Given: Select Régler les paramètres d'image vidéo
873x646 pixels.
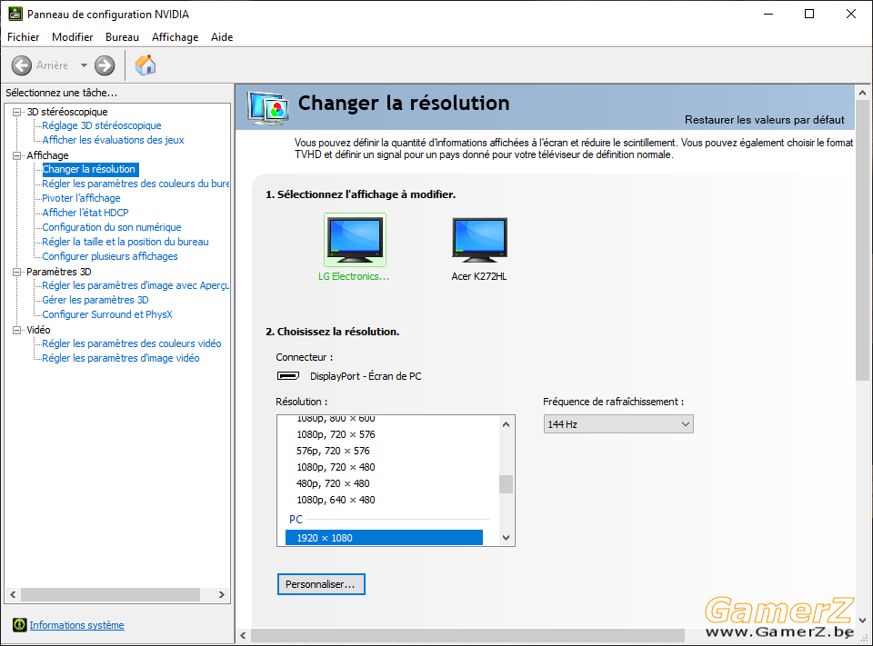Looking at the screenshot, I should [121, 358].
